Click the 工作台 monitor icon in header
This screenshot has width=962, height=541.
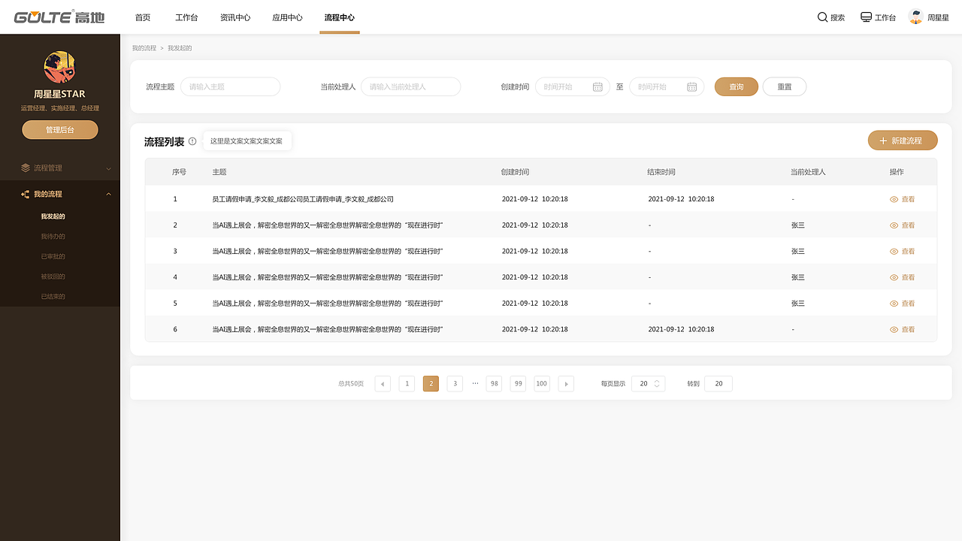click(x=866, y=17)
